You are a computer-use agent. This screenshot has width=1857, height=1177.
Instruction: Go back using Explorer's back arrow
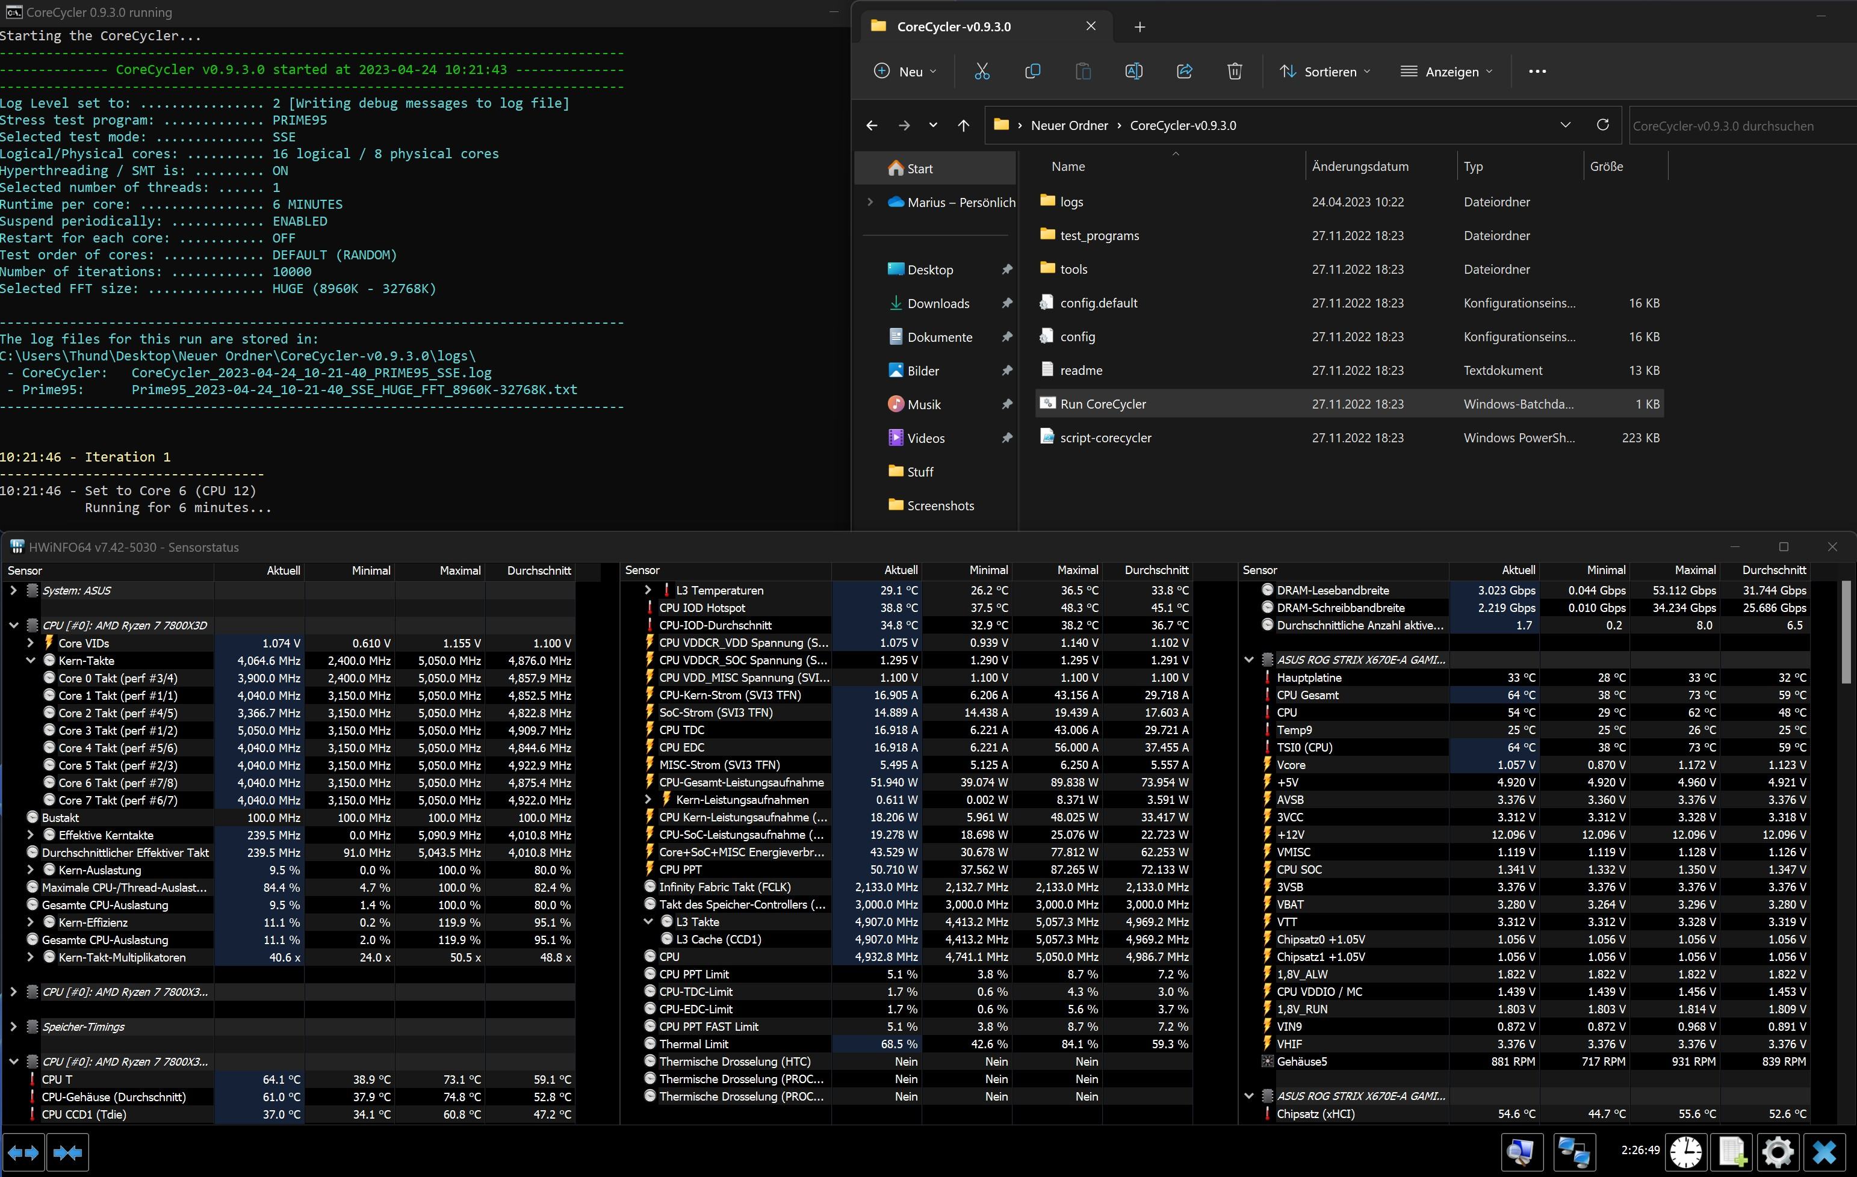[872, 125]
